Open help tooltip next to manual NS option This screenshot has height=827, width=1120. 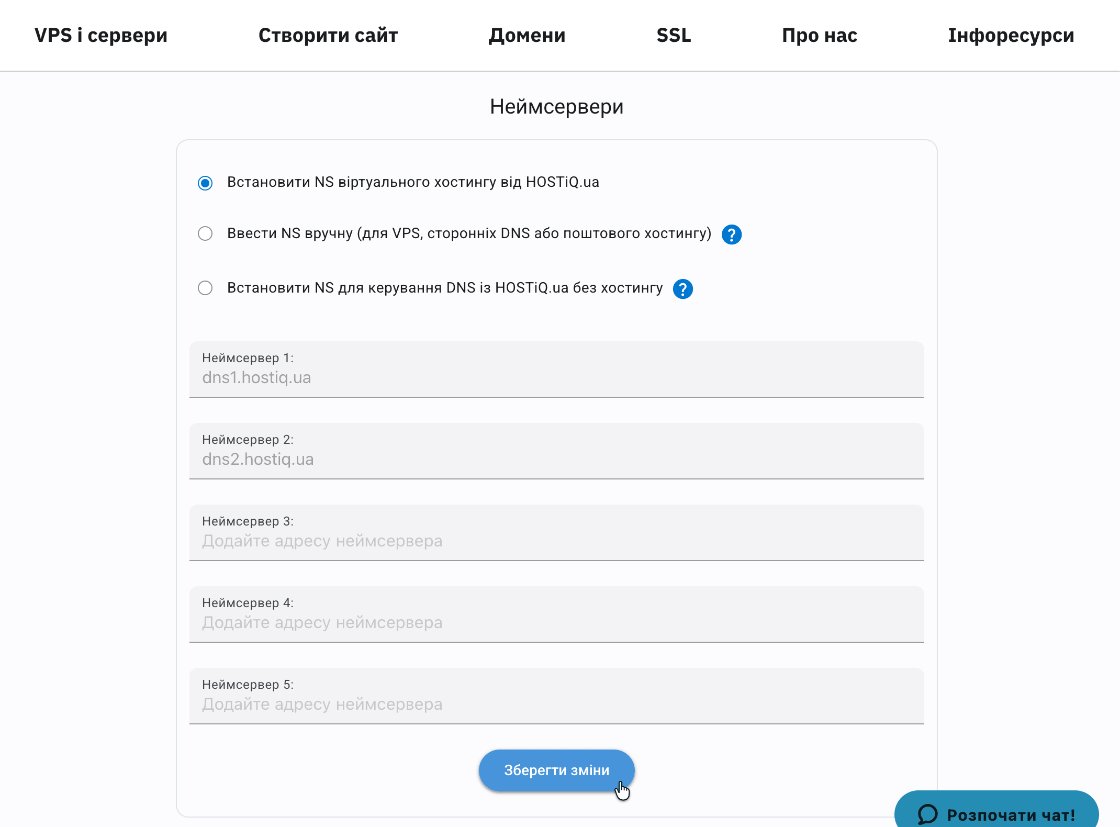pos(731,234)
